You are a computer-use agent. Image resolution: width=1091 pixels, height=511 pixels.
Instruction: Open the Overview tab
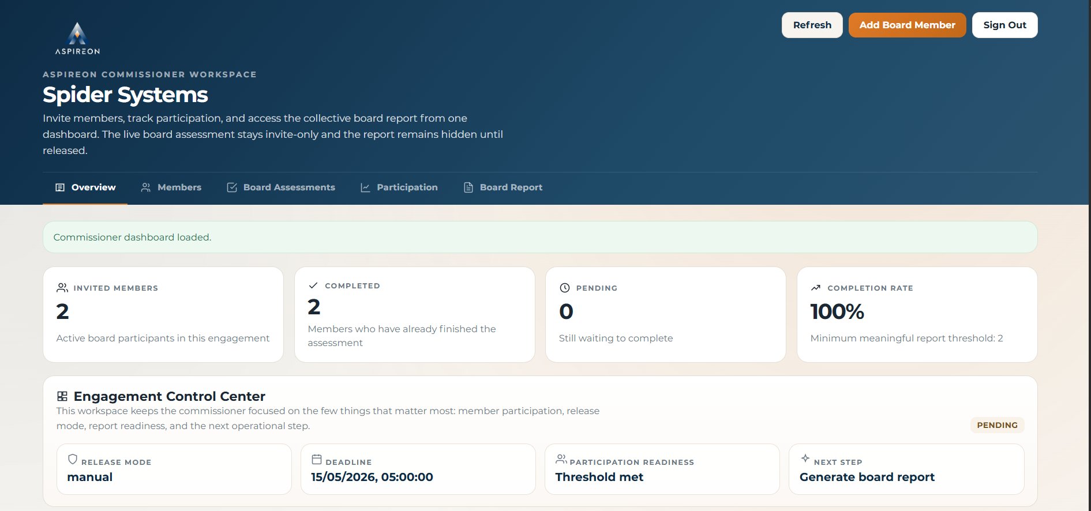click(85, 187)
